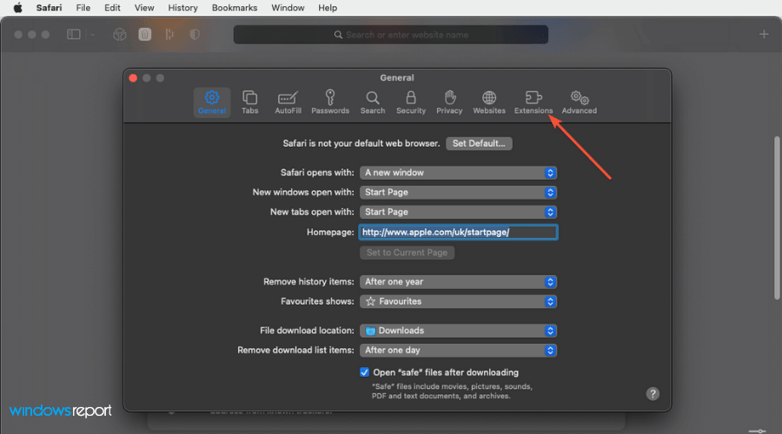
Task: Open the sidebar chevron dropdown in toolbar
Action: point(92,35)
